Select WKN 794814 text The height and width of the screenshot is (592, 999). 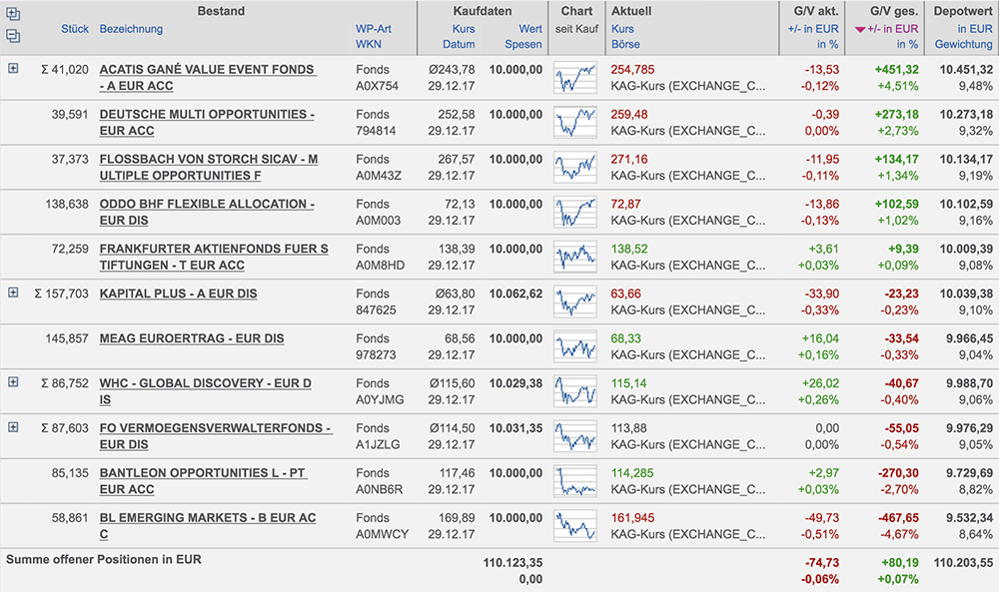coord(376,131)
